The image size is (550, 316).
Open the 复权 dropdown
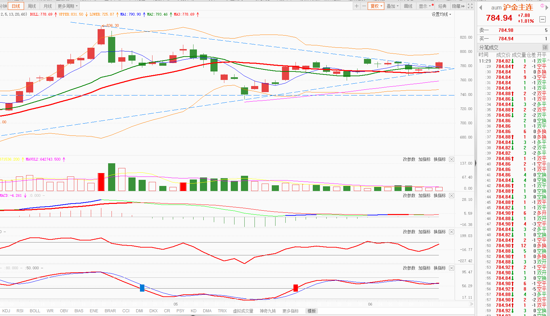(x=376, y=6)
